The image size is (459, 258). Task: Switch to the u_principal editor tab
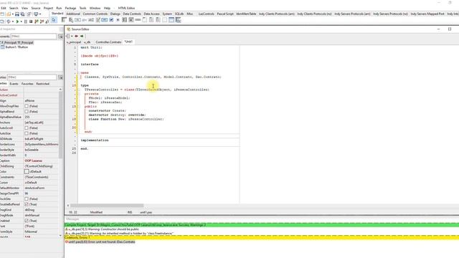73,42
